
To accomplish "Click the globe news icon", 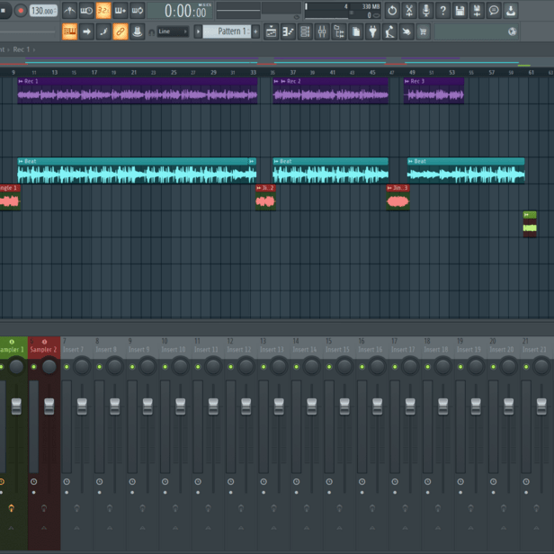I will point(513,31).
